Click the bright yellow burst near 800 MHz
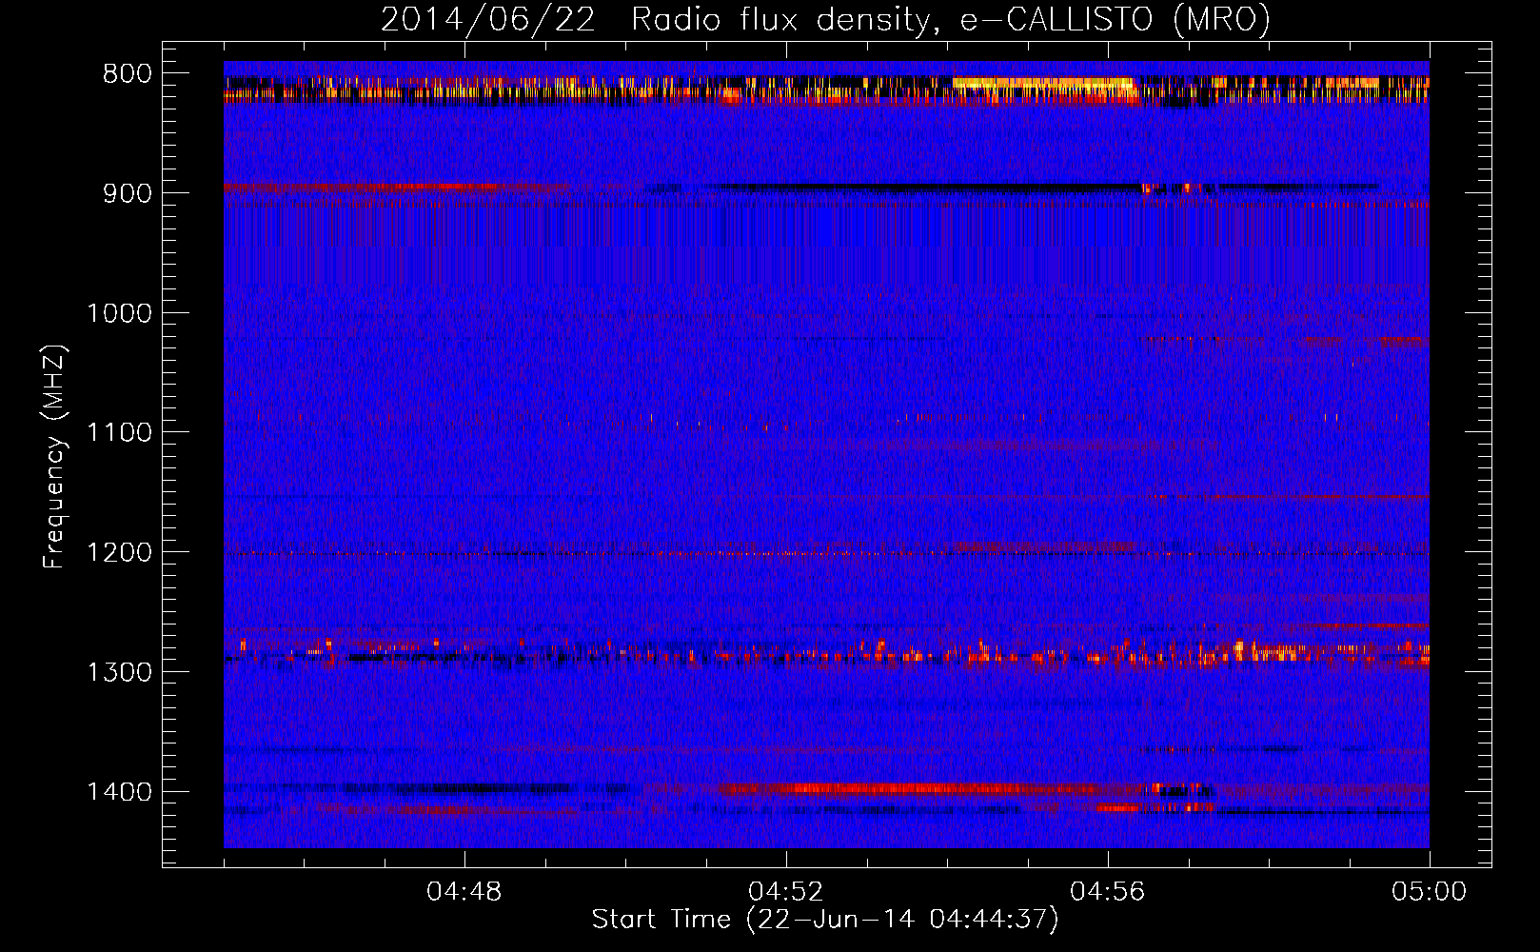 pos(1044,84)
